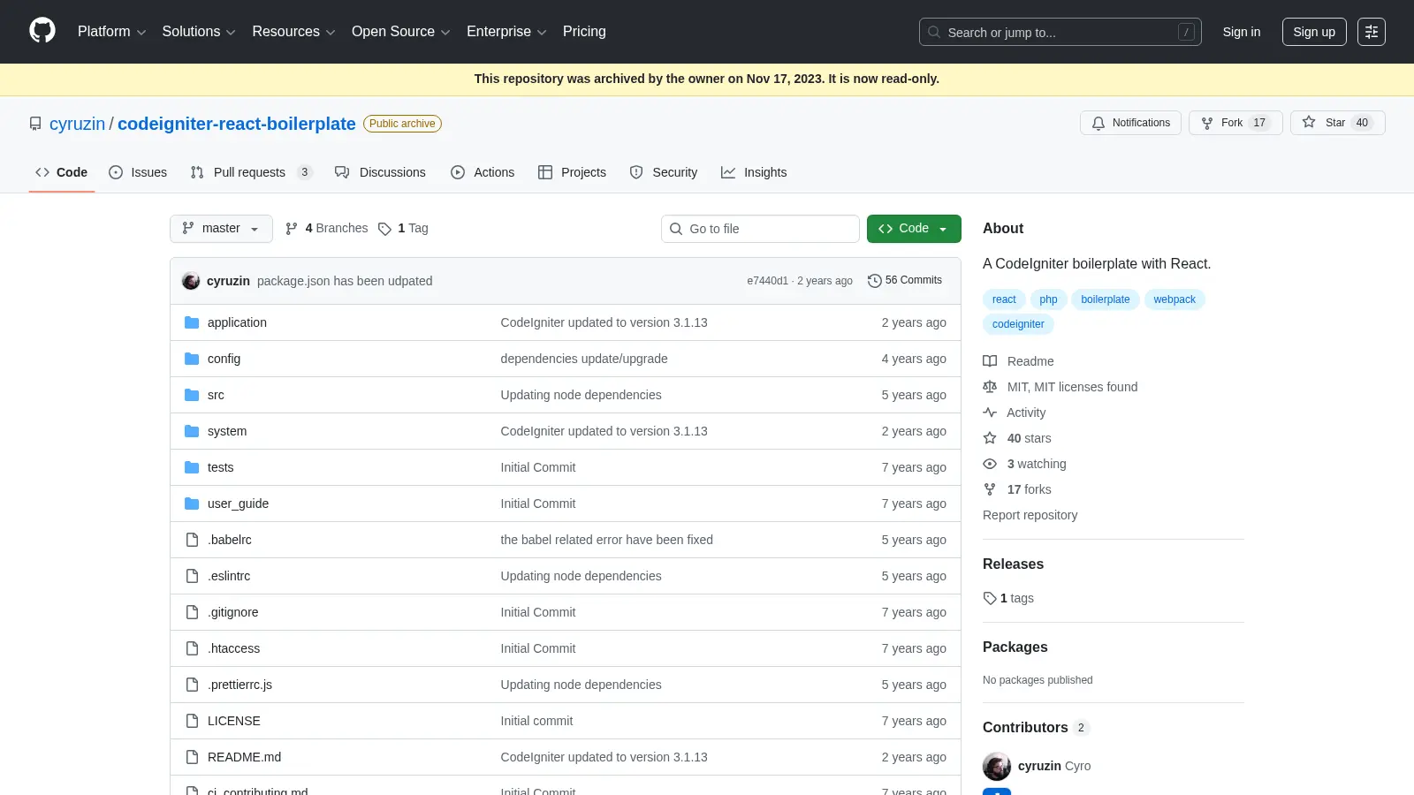Switch to the Issues tab
The width and height of the screenshot is (1414, 795).
click(x=138, y=172)
